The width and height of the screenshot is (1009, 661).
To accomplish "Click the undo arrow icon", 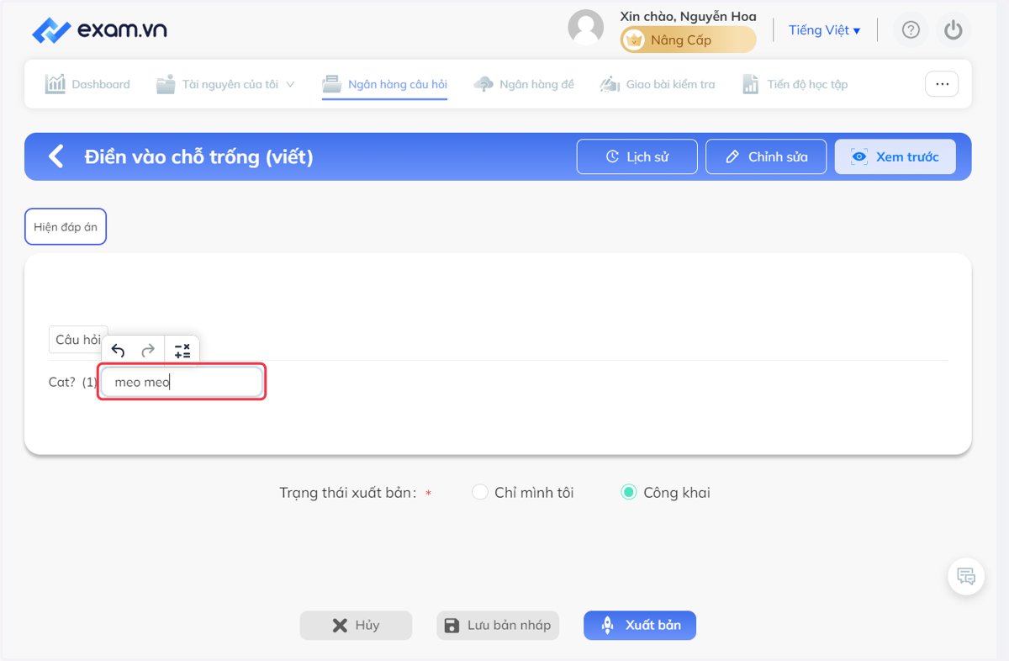I will 119,350.
